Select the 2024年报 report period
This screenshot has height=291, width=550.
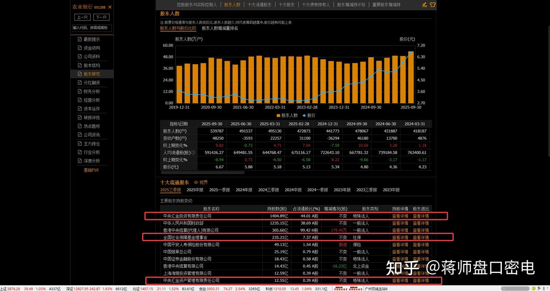[x=244, y=190]
